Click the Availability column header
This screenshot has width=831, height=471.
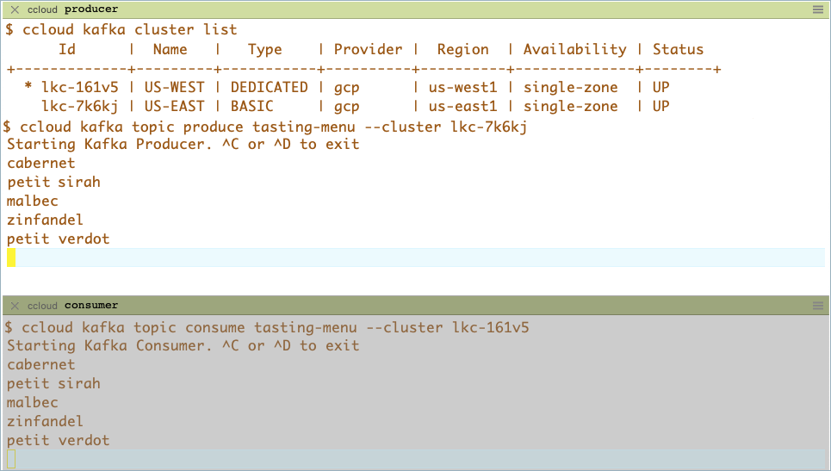pos(574,49)
